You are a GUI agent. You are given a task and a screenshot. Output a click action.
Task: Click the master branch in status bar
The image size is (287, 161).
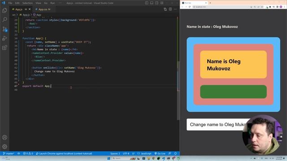tap(9, 153)
